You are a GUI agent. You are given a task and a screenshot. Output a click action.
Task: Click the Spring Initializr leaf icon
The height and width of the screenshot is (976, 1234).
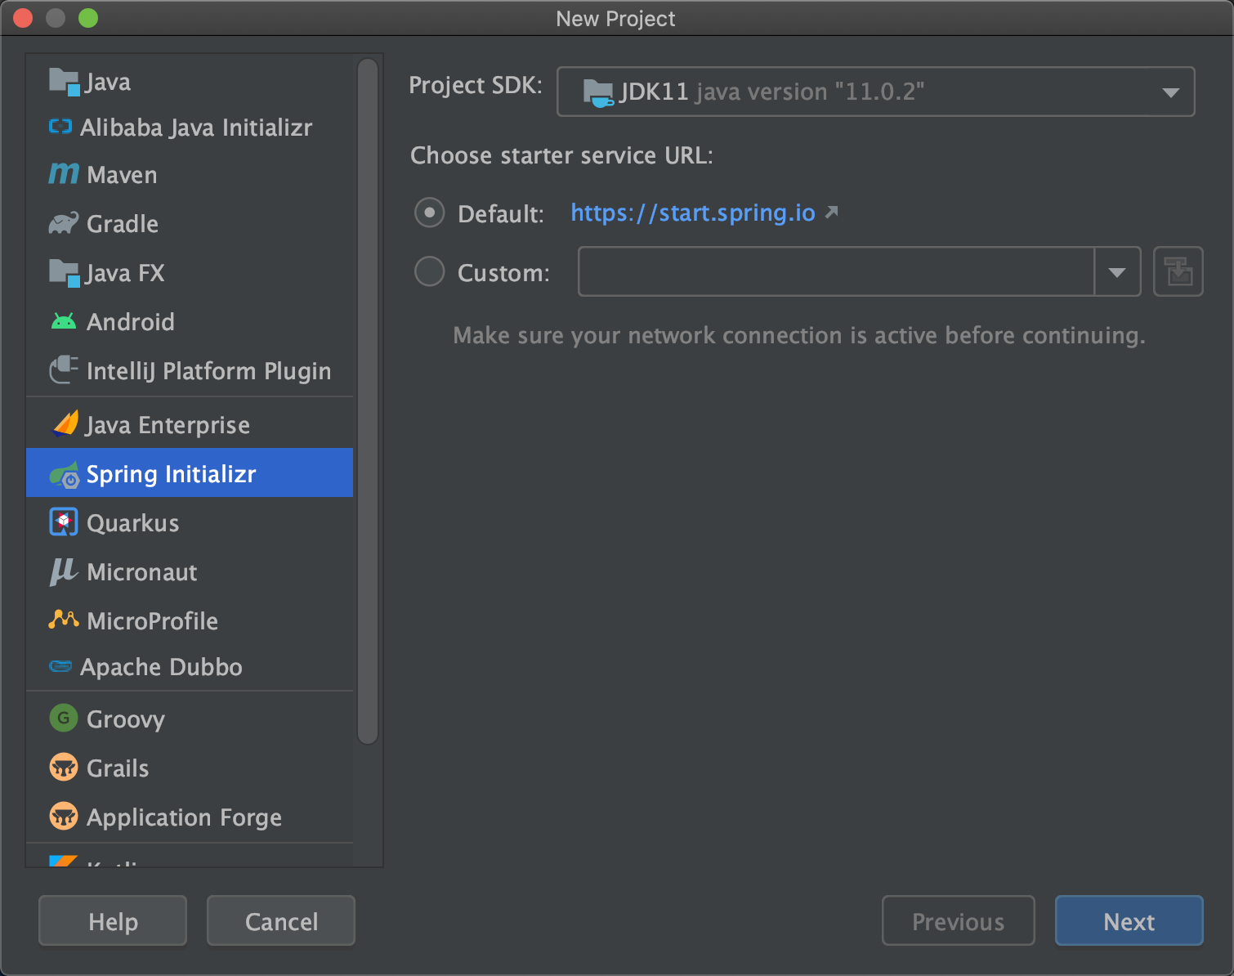click(x=65, y=474)
